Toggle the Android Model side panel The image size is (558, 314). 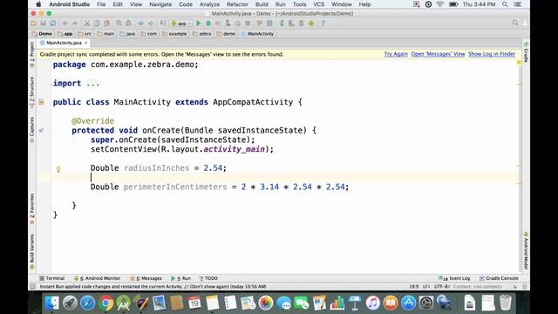click(x=526, y=250)
